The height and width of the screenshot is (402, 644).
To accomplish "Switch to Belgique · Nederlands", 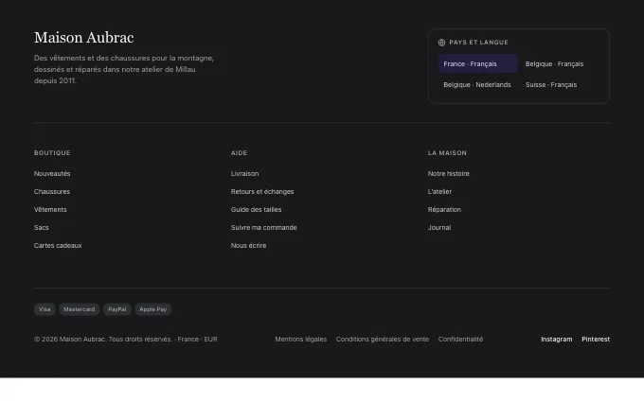I will (x=477, y=84).
